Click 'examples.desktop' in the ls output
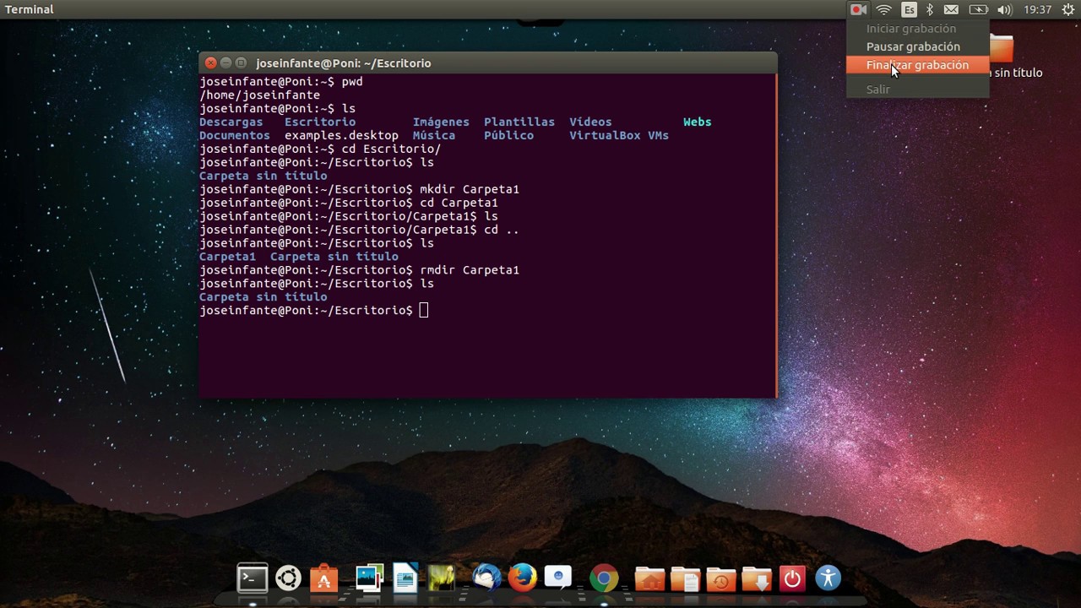This screenshot has width=1081, height=608. (341, 135)
